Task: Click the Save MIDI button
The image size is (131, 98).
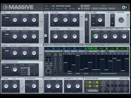Action: 124,79
